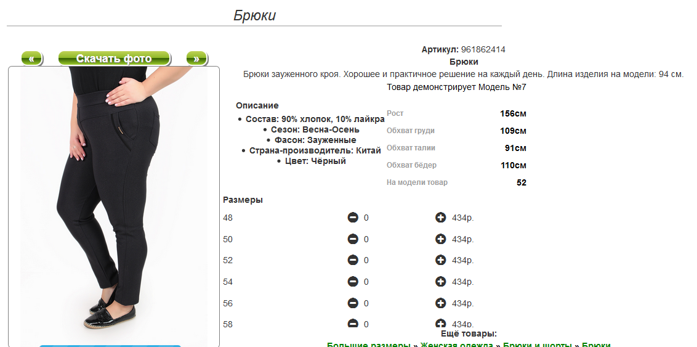697x347 pixels.
Task: Click the 434р. price for size 48
Action: tap(463, 218)
